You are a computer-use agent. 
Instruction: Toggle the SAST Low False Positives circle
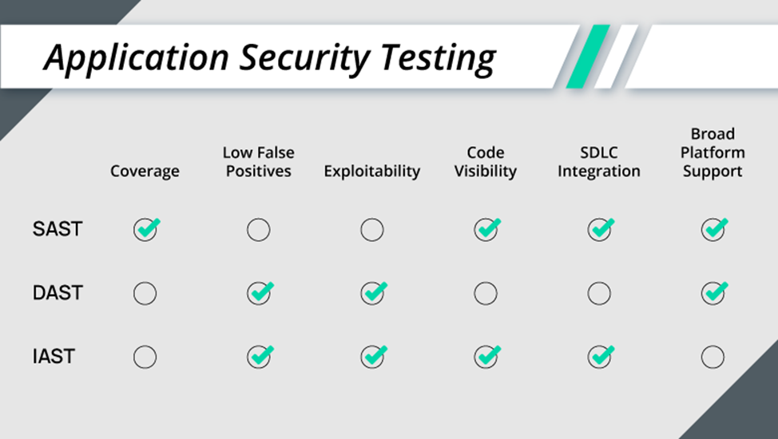[x=258, y=231]
